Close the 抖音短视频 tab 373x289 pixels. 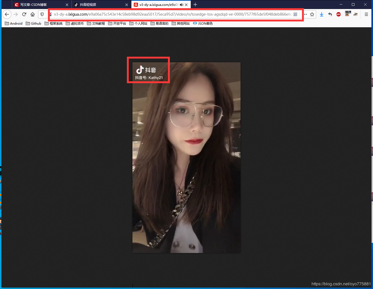pos(127,5)
